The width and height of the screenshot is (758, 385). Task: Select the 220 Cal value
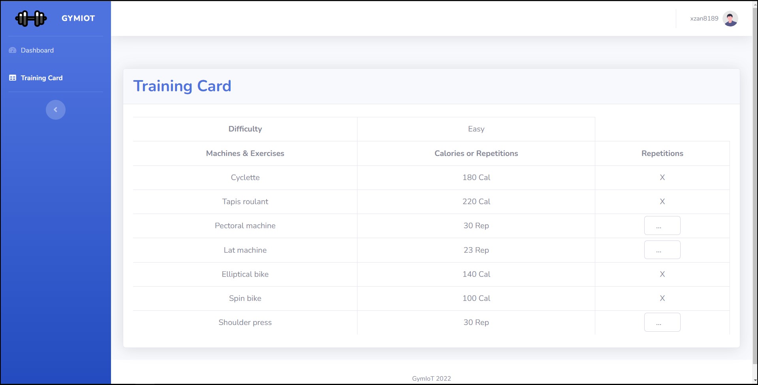[x=476, y=201]
